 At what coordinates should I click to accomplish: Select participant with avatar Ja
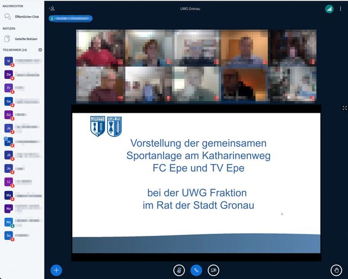(x=9, y=128)
